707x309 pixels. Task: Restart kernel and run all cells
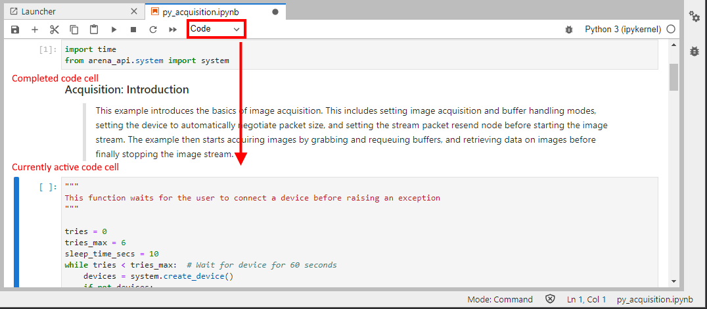[x=173, y=30]
